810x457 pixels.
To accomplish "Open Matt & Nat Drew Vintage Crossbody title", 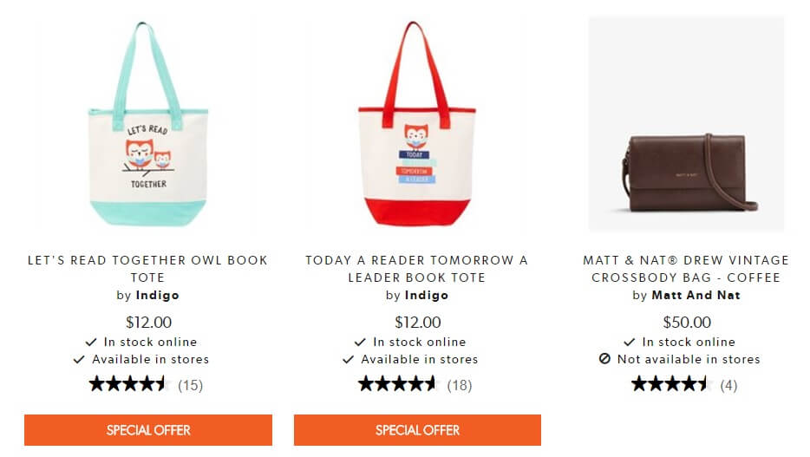I will coord(686,269).
